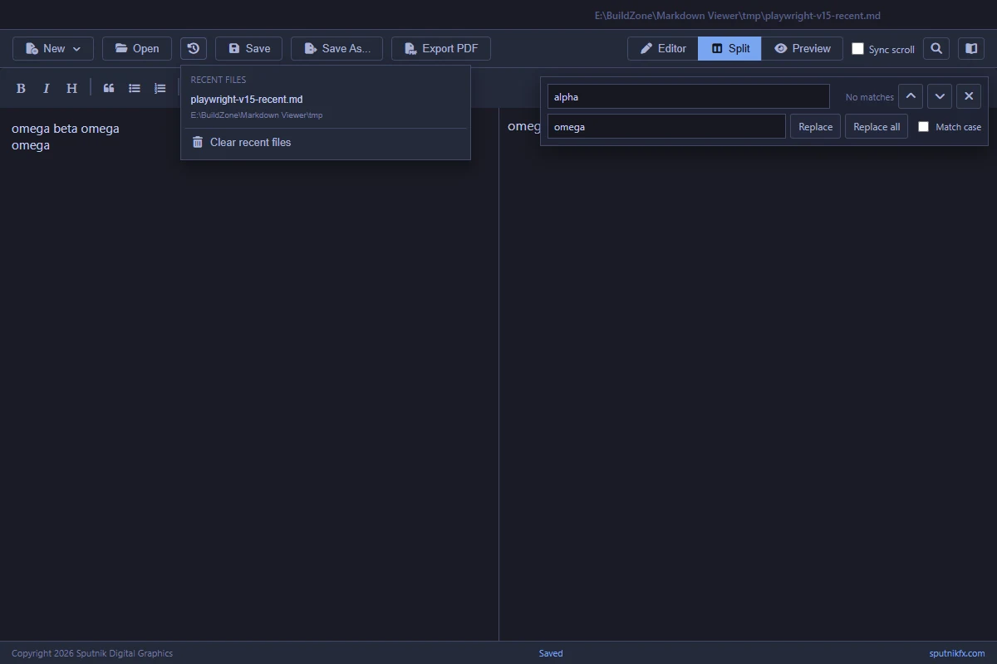The height and width of the screenshot is (664, 997).
Task: Go to previous search match
Action: (x=911, y=96)
